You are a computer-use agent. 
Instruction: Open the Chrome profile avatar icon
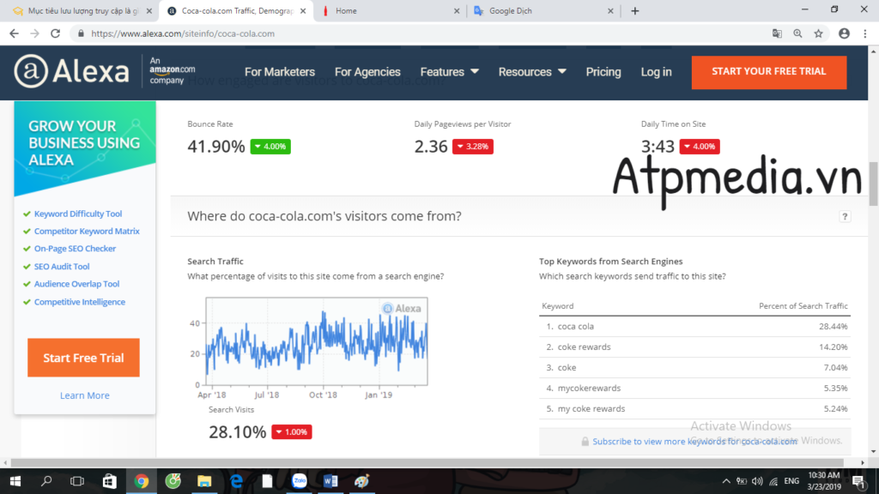(x=845, y=33)
